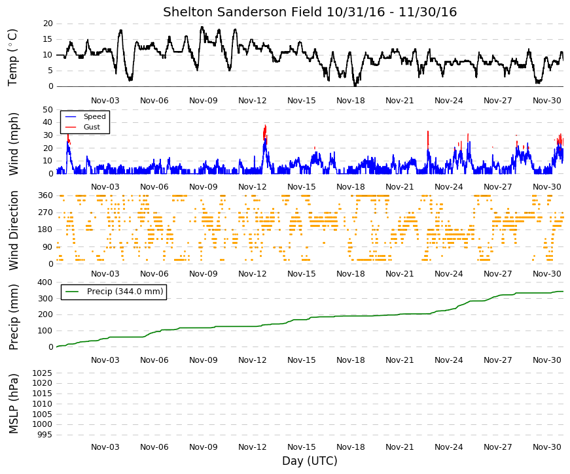
Task: Click Nov-18 tick under wind direction chart
Action: pos(350,274)
